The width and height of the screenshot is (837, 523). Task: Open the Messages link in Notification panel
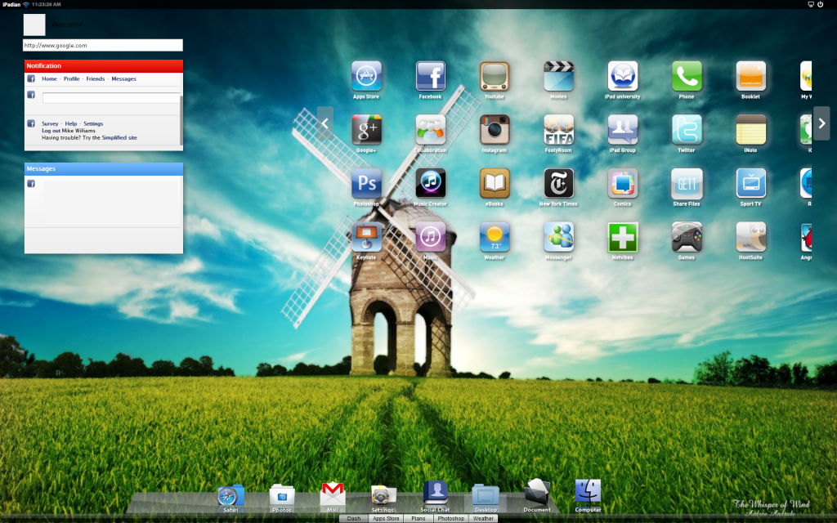[x=124, y=78]
